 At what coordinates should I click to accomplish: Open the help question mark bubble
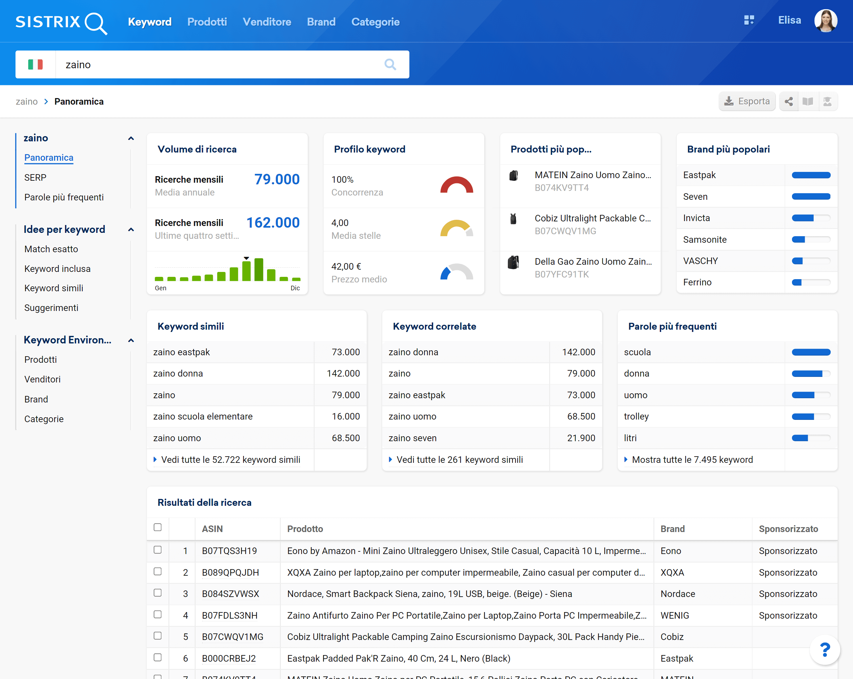(824, 650)
